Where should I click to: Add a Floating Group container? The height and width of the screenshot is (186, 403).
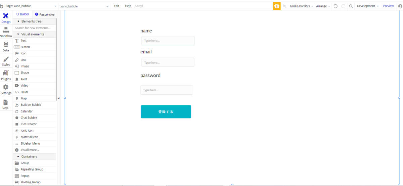pyautogui.click(x=35, y=182)
